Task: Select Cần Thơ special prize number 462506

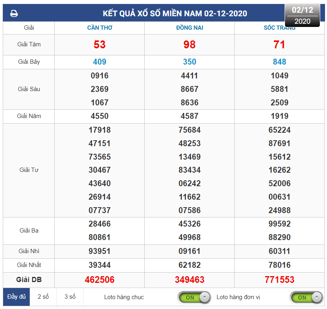Action: tap(99, 280)
